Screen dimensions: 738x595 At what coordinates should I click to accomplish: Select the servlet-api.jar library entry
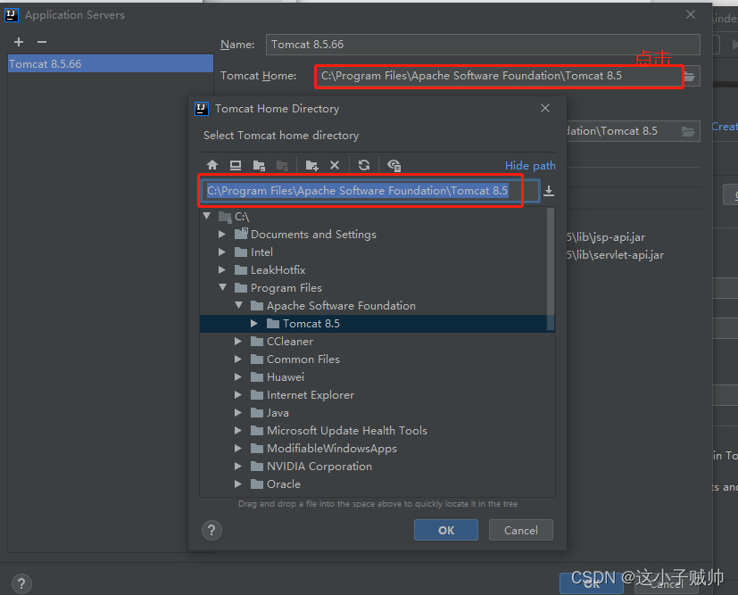pyautogui.click(x=616, y=255)
